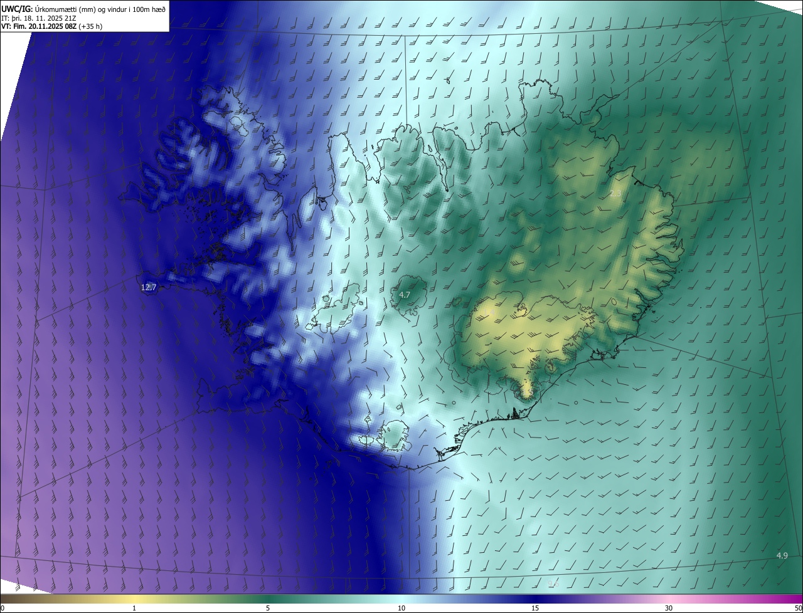Click the 10 tick label on the color scale
The height and width of the screenshot is (613, 803).
401,608
